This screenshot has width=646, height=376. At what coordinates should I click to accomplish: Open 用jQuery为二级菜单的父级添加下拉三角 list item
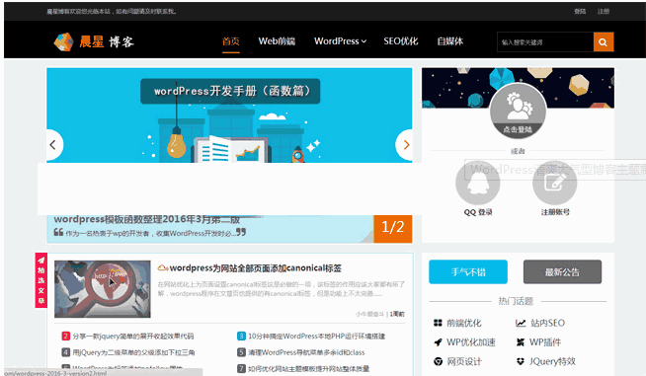[x=133, y=352]
